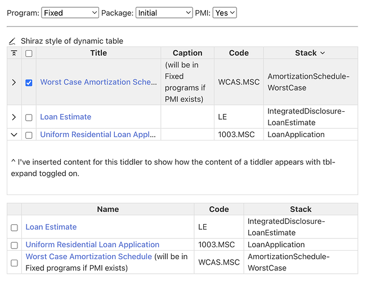The height and width of the screenshot is (281, 367).
Task: Click the sort arrow in Stack column header
Action: tap(323, 53)
